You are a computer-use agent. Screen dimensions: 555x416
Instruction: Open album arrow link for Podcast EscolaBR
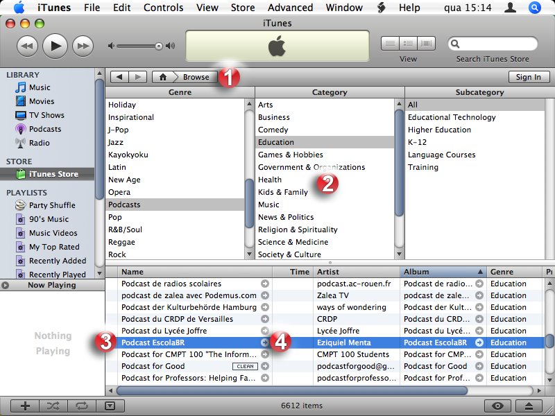[479, 343]
